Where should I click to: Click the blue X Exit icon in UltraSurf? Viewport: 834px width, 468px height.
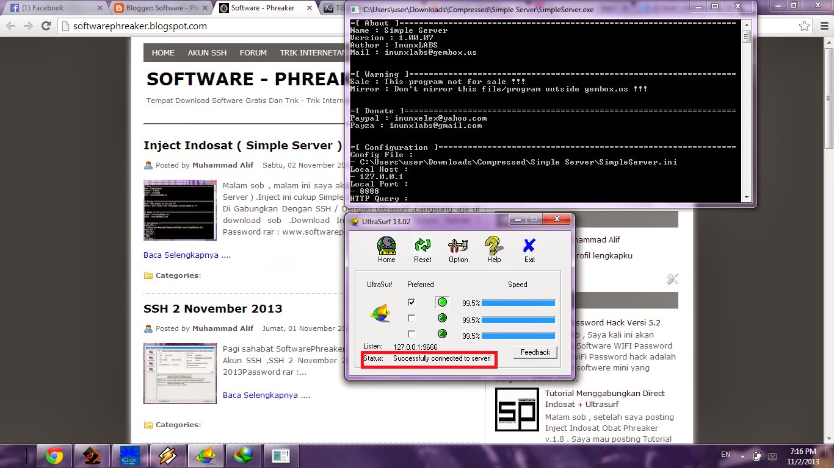529,246
